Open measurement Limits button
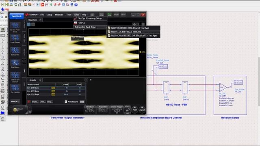Screen dimensions: 260x146 click(42, 102)
